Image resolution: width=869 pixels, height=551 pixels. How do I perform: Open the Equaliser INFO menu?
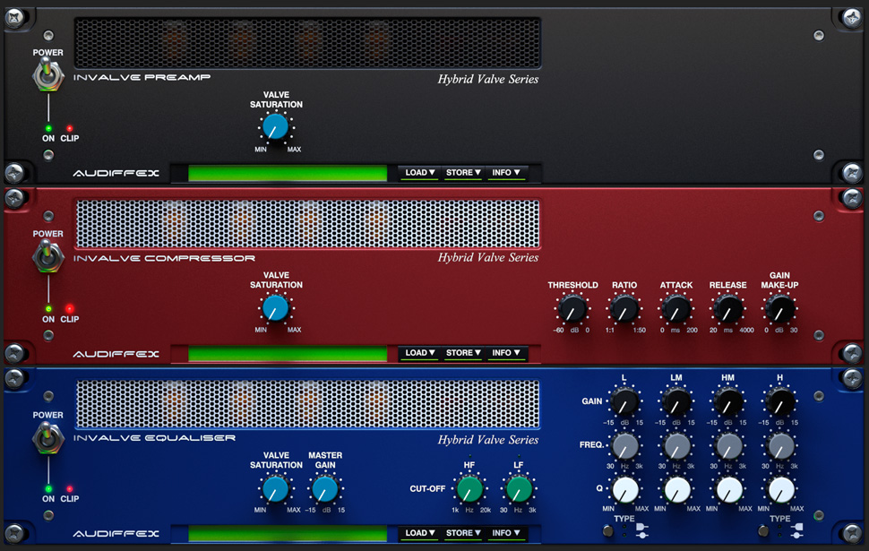click(505, 533)
